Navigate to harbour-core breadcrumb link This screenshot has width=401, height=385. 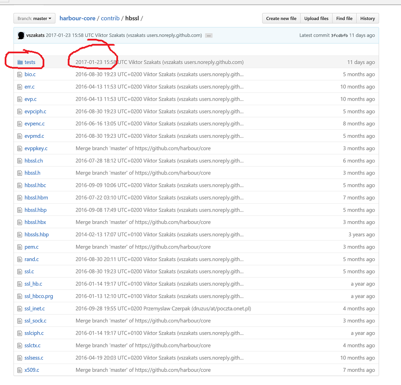(x=77, y=18)
